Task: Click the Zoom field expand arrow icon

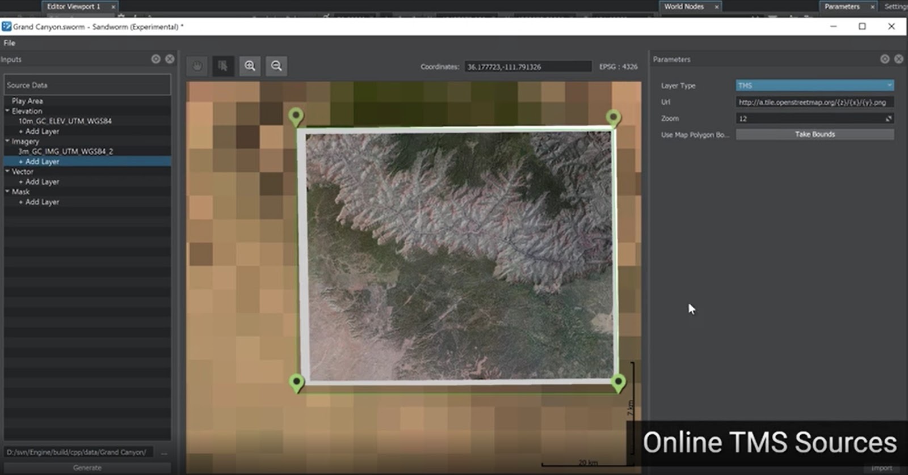Action: (x=889, y=118)
